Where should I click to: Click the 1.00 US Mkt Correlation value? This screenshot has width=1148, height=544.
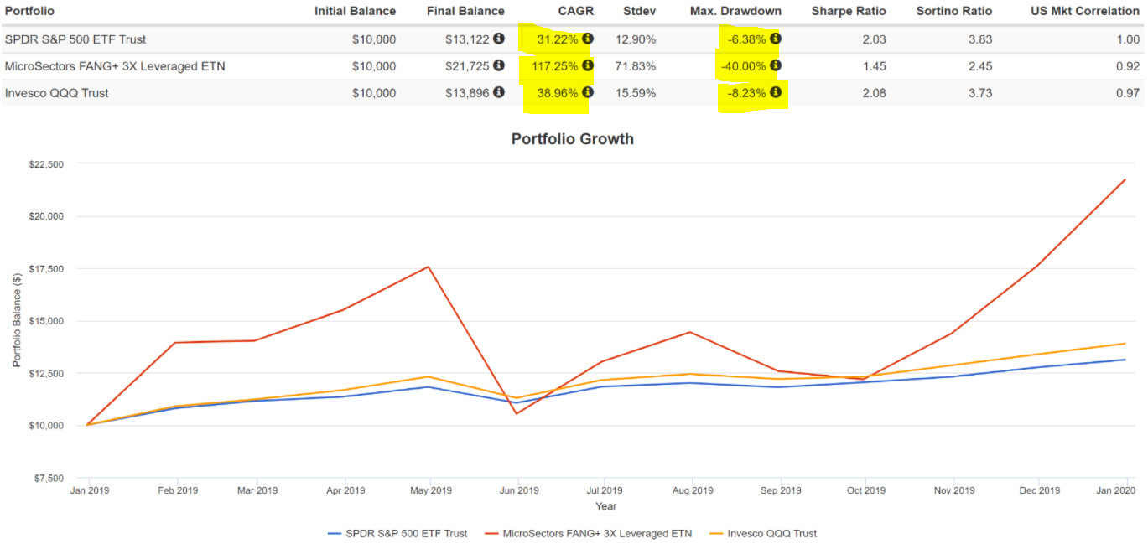coord(1128,39)
